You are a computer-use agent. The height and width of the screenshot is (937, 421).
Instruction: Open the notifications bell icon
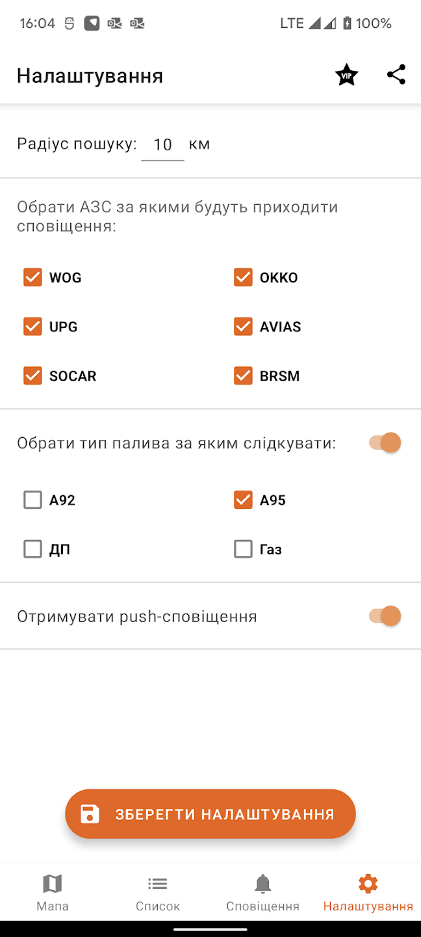tap(262, 884)
